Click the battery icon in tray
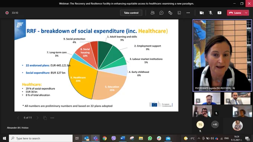 click(208, 138)
